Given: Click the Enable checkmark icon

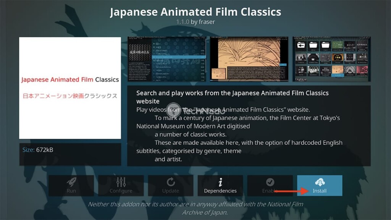Looking at the screenshot, I should 270,182.
